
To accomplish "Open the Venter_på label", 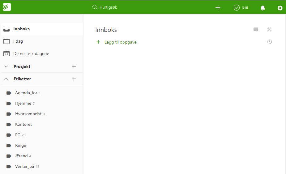I will 24,166.
